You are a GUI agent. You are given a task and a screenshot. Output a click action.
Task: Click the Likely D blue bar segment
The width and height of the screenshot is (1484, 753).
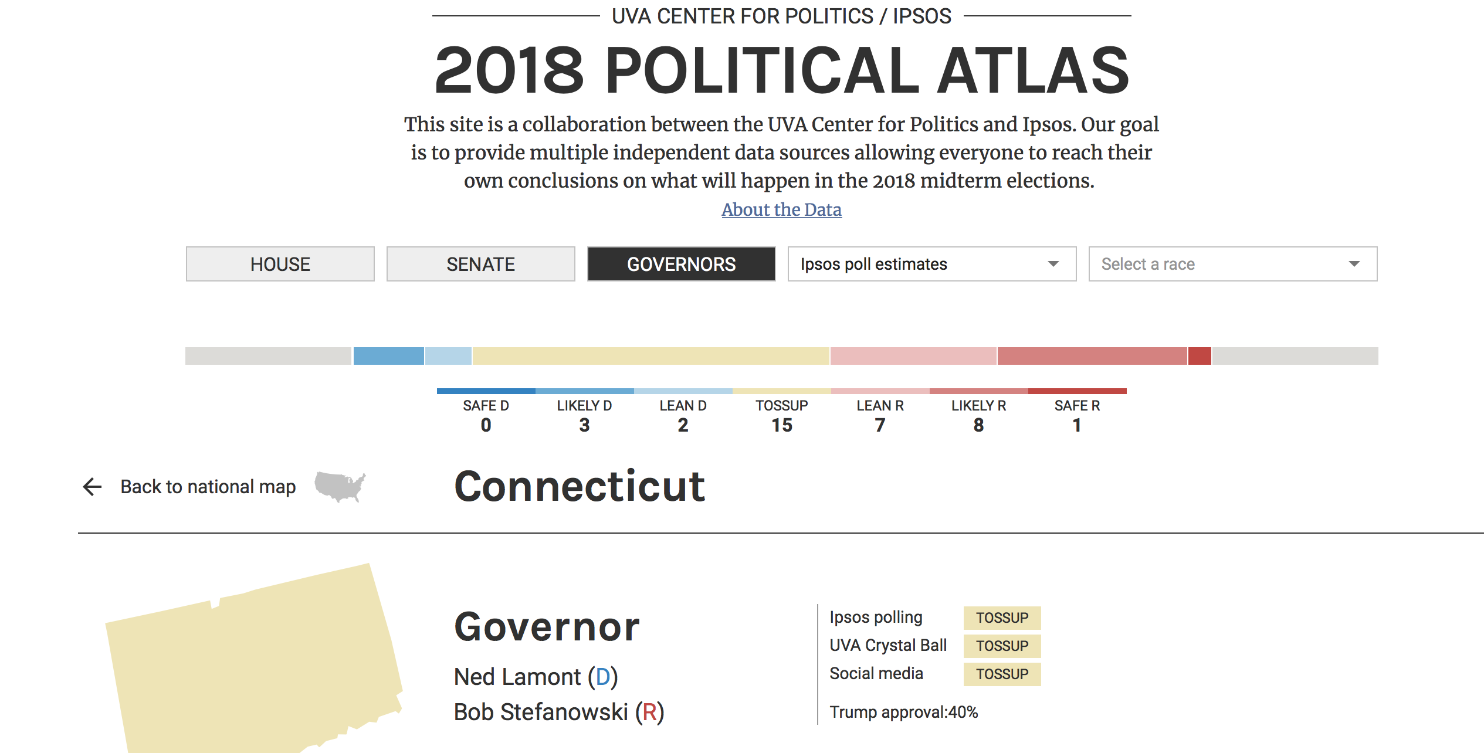click(388, 356)
